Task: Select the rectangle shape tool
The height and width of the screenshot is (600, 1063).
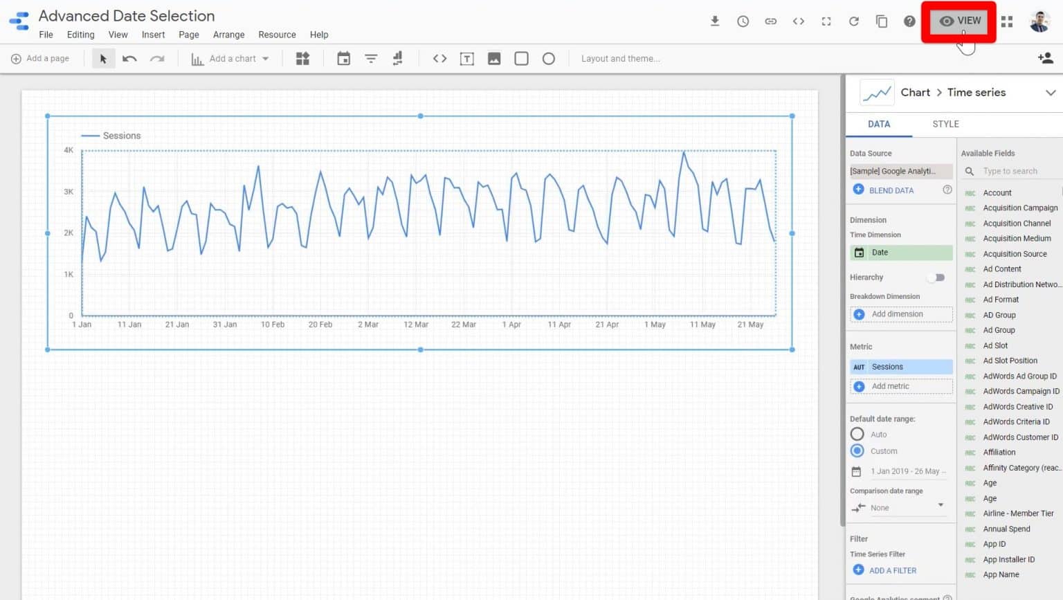Action: pyautogui.click(x=521, y=58)
